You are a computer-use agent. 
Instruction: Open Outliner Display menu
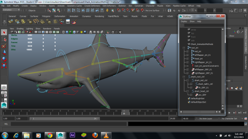184,22
